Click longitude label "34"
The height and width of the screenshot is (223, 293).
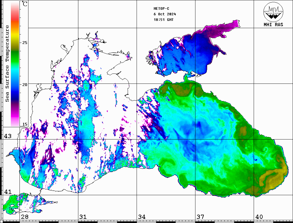[x=142, y=217]
